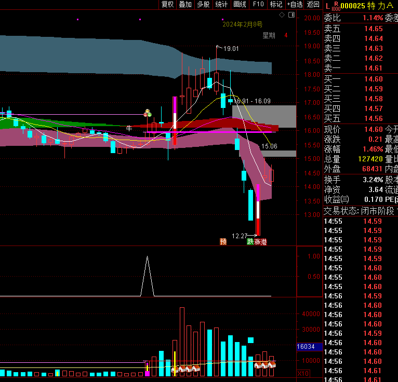
Task: Click the red 港 marker under the chart
Action: (264, 242)
